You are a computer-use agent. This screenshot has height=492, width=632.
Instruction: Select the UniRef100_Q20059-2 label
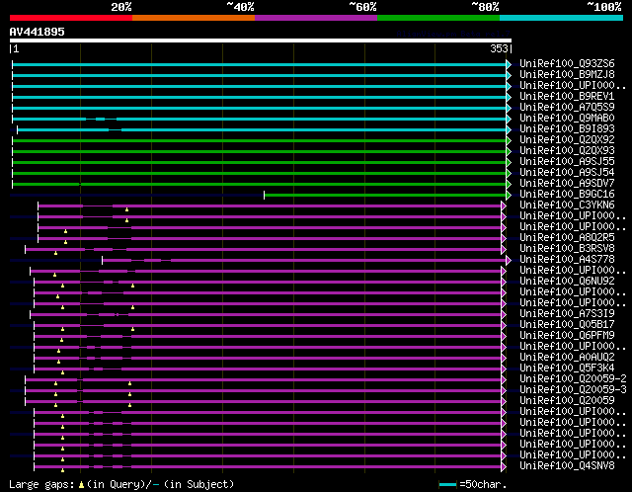coord(573,379)
